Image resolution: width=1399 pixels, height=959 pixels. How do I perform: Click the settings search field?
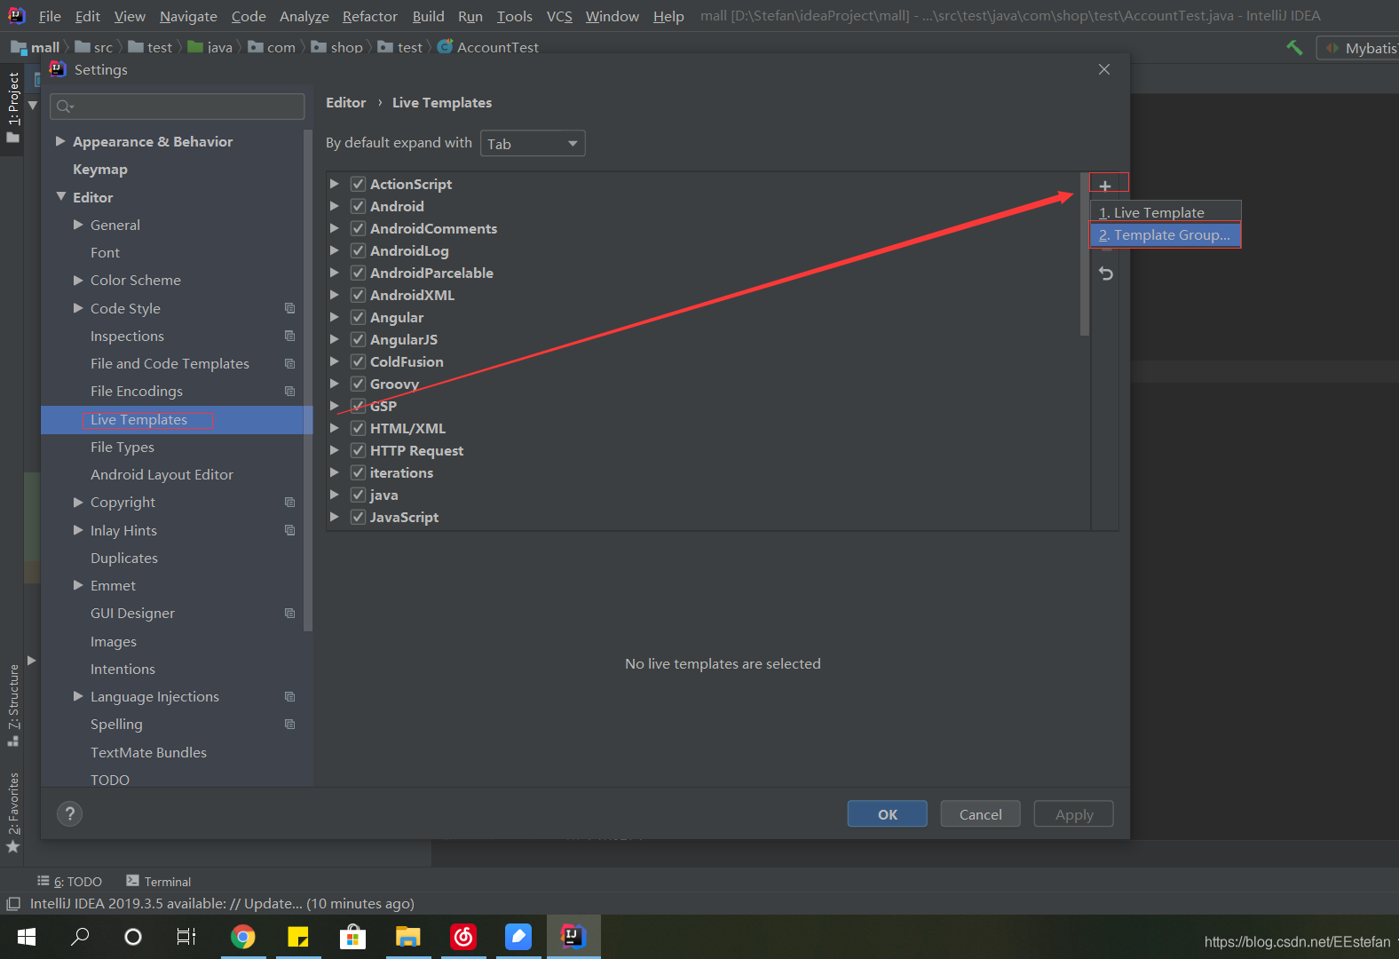tap(178, 107)
